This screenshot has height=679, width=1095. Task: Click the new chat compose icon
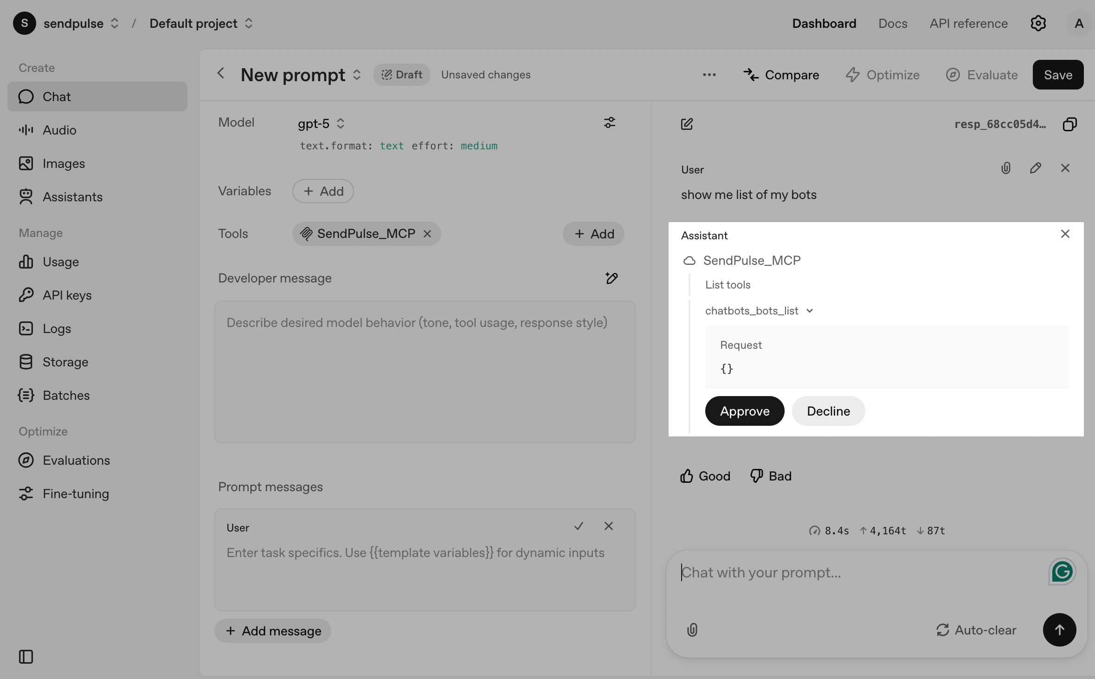[x=687, y=124]
